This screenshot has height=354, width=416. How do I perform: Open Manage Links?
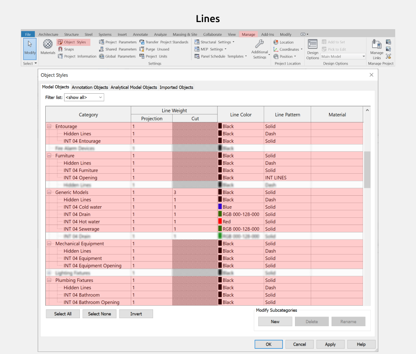pos(376,50)
